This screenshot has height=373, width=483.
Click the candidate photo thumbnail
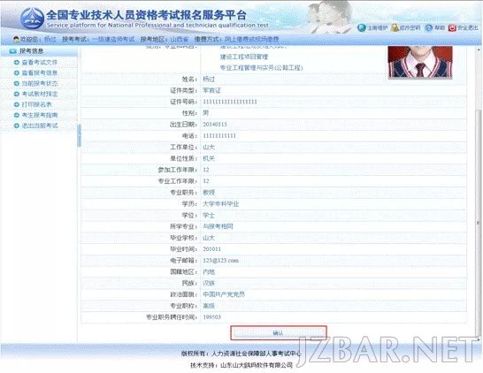[x=420, y=62]
